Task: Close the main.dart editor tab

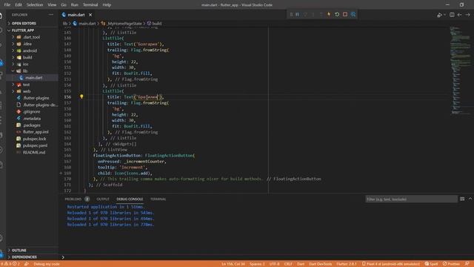Action: [90, 15]
